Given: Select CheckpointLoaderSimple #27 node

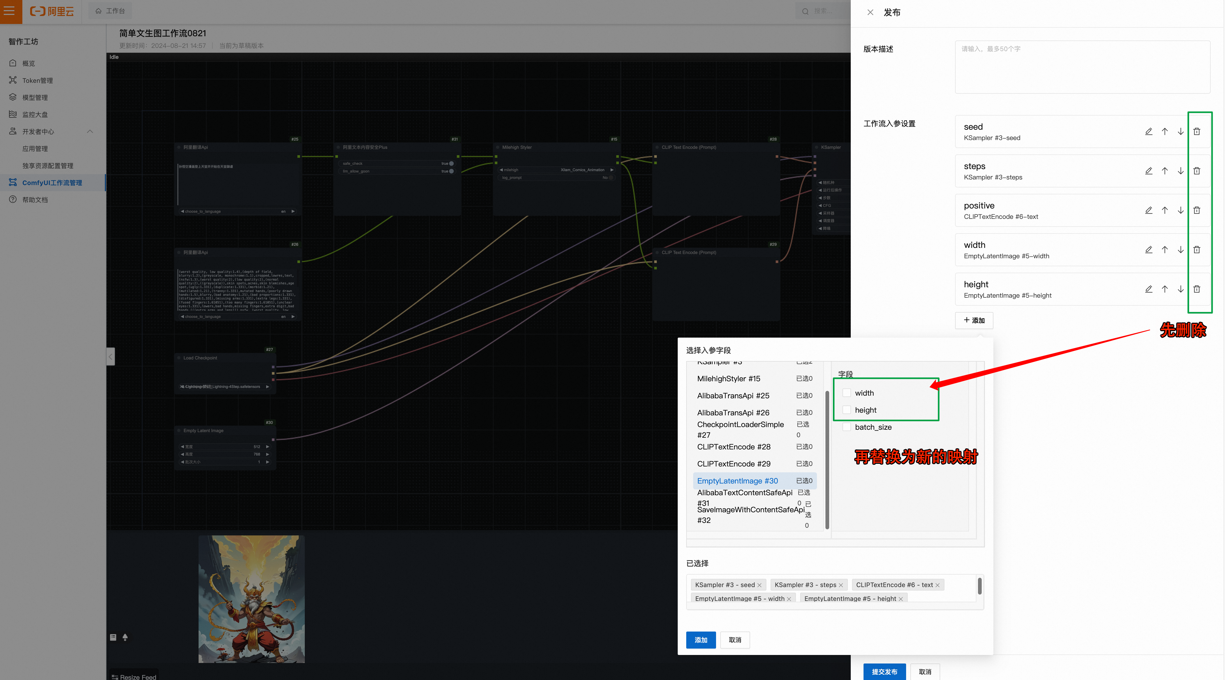Looking at the screenshot, I should (755, 430).
